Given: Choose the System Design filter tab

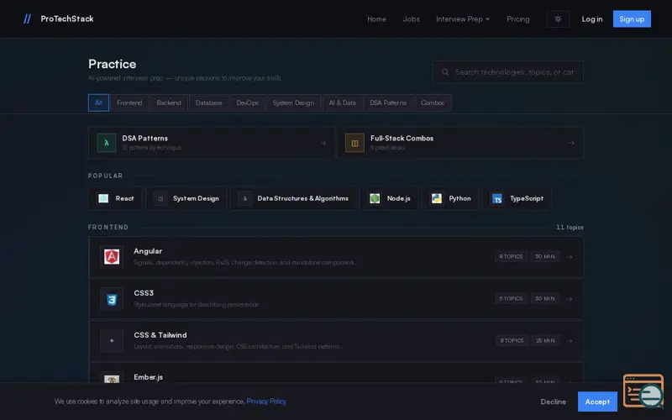Looking at the screenshot, I should tap(293, 102).
